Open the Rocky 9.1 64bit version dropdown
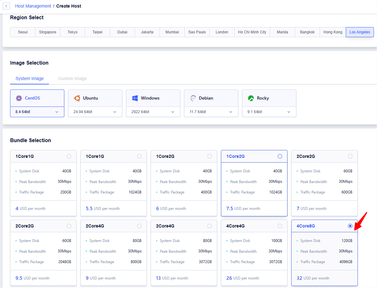377x288 pixels. click(269, 112)
